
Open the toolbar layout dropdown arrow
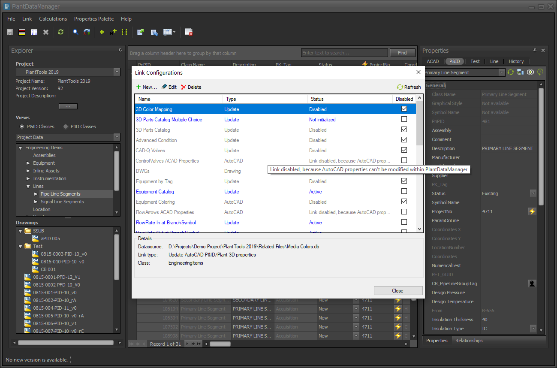coord(174,32)
